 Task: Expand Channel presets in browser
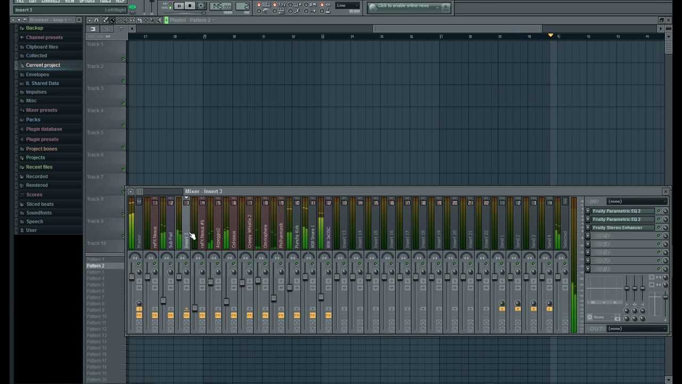[x=44, y=37]
